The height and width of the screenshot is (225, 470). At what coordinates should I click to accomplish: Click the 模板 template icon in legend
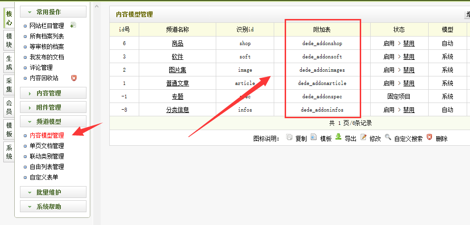(x=314, y=138)
